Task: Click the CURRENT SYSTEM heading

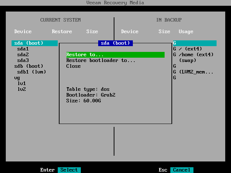Action: click(x=60, y=20)
